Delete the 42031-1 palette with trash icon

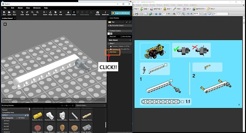pyautogui.click(x=28, y=115)
